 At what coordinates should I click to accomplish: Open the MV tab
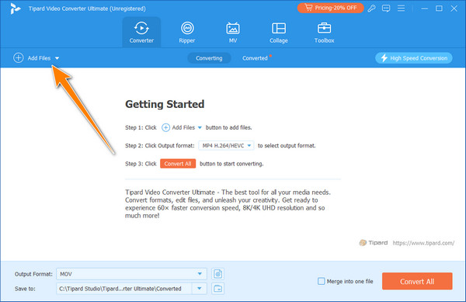point(233,33)
